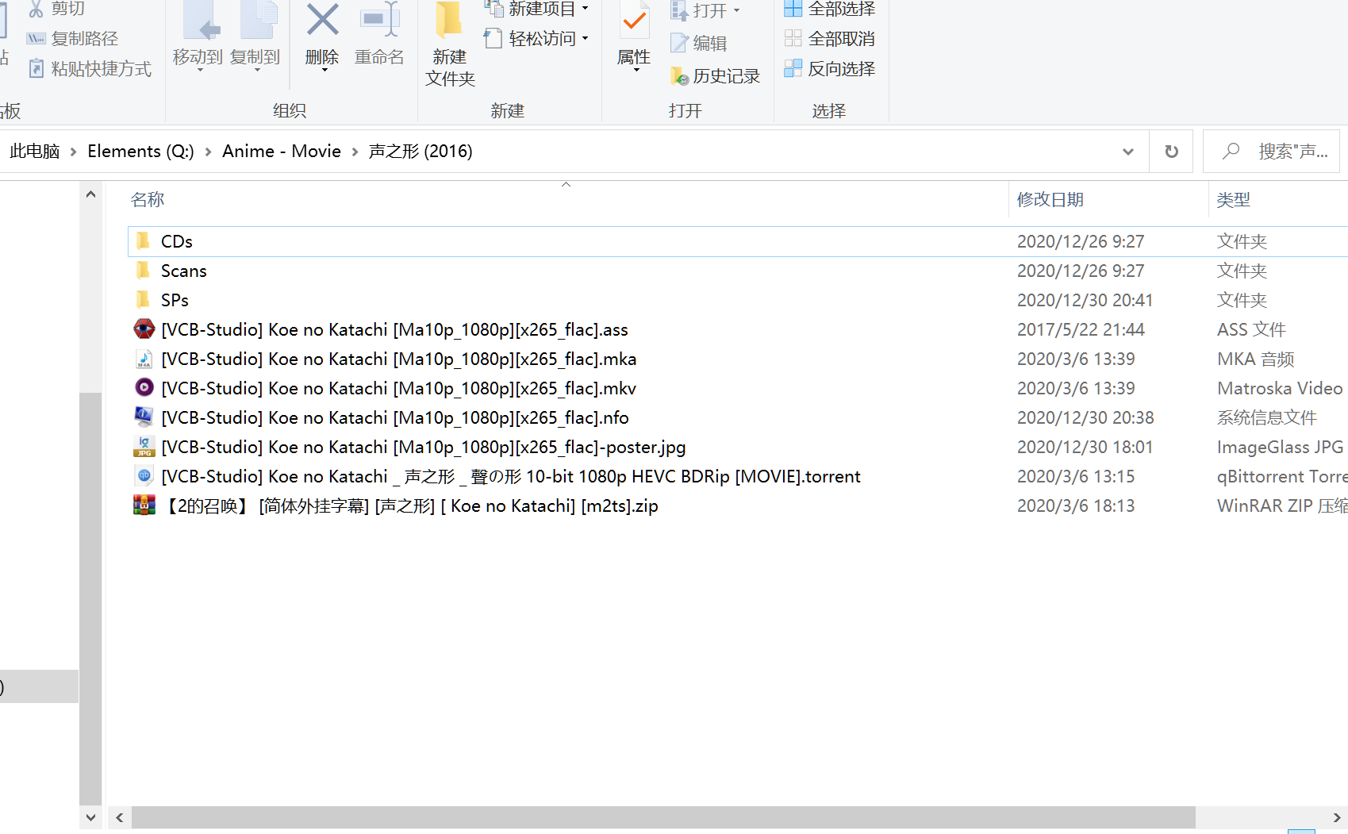
Task: Click the Matroska Video type cell
Action: click(x=1280, y=388)
